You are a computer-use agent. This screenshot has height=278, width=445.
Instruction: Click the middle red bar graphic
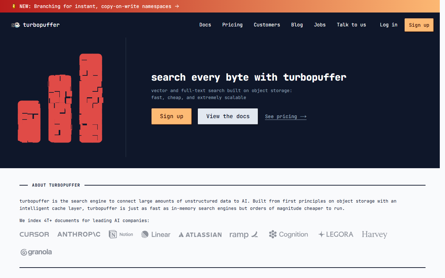tap(60, 109)
